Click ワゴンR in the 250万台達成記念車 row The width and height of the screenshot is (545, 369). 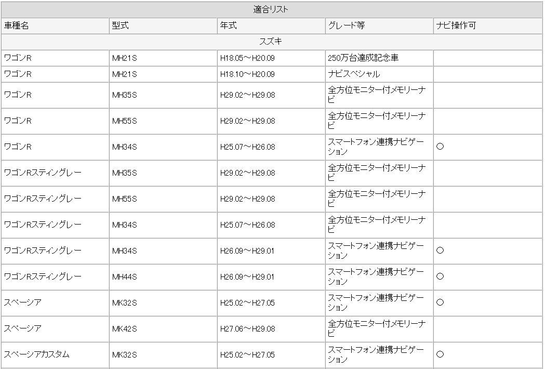click(x=18, y=58)
